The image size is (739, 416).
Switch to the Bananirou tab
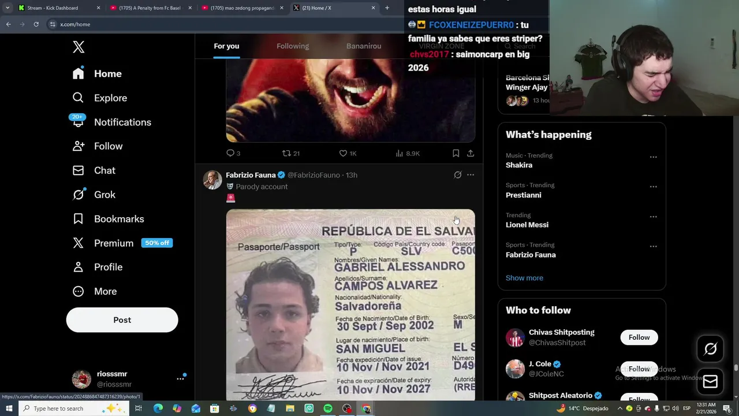(364, 46)
